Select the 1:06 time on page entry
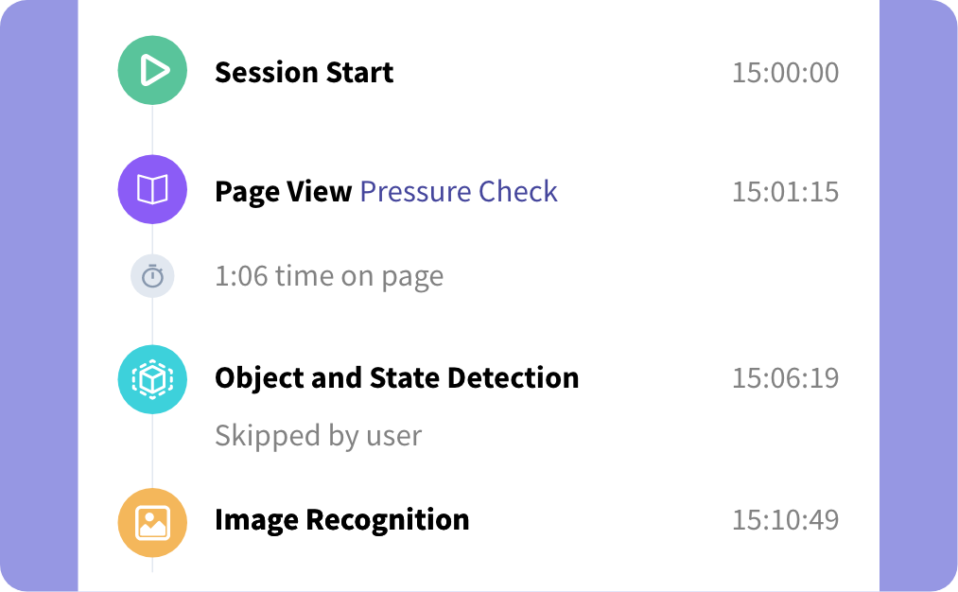 pyautogui.click(x=328, y=275)
